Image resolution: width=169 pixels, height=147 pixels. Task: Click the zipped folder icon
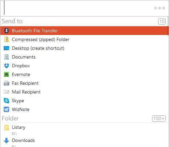tap(6, 39)
